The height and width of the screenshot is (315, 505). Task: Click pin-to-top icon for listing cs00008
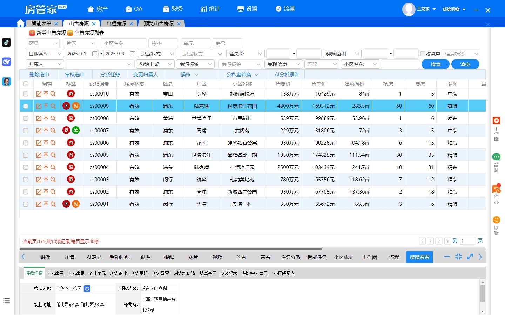pos(46,118)
